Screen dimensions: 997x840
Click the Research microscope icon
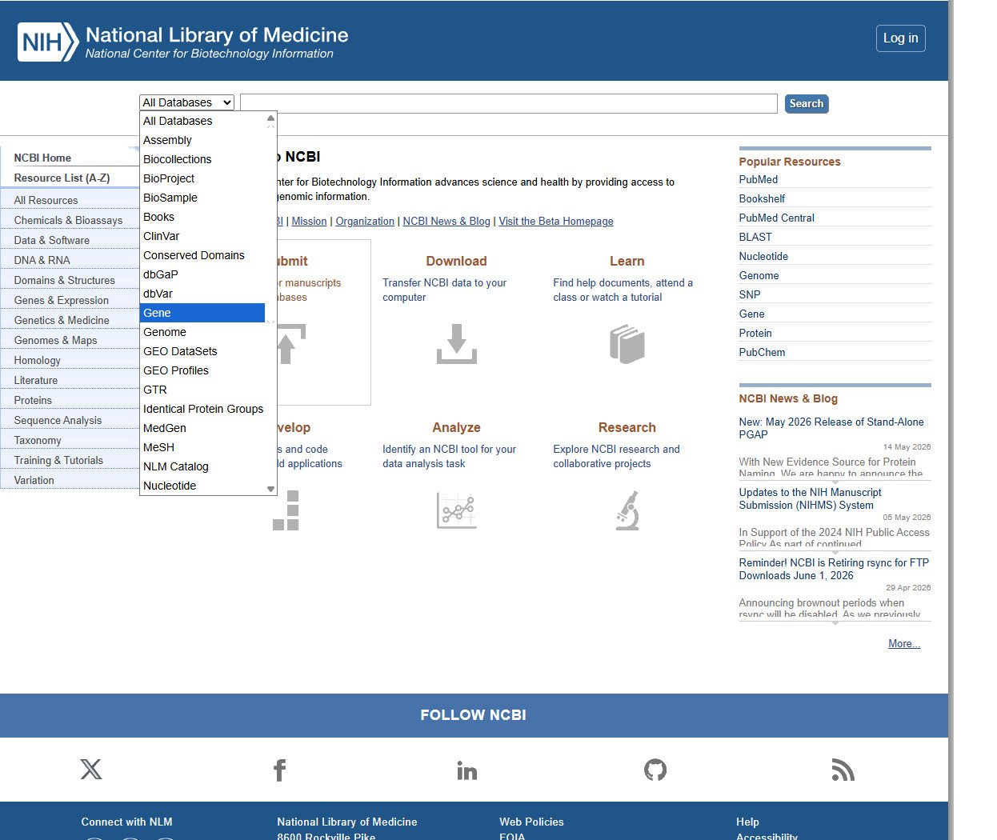(627, 510)
